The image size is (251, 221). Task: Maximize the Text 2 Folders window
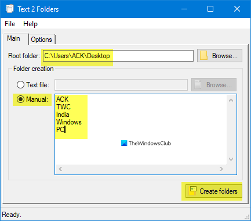tap(210, 9)
